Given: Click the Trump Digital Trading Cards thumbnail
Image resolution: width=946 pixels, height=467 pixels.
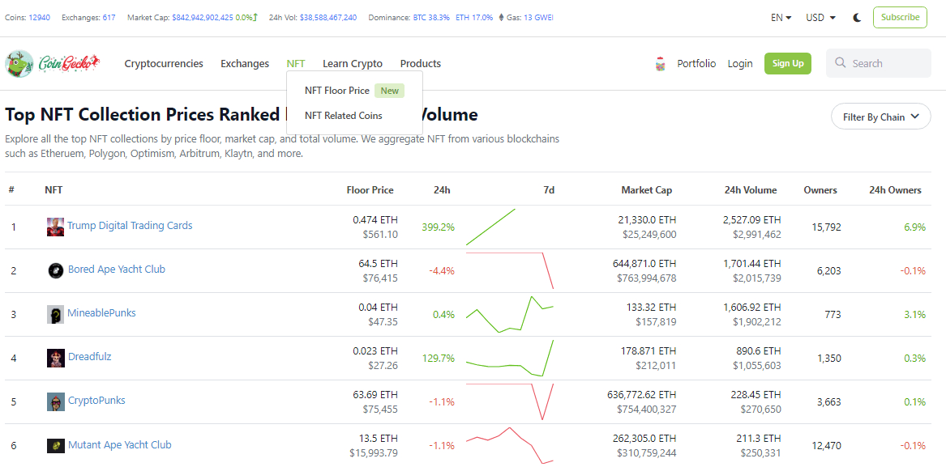Looking at the screenshot, I should [x=55, y=227].
